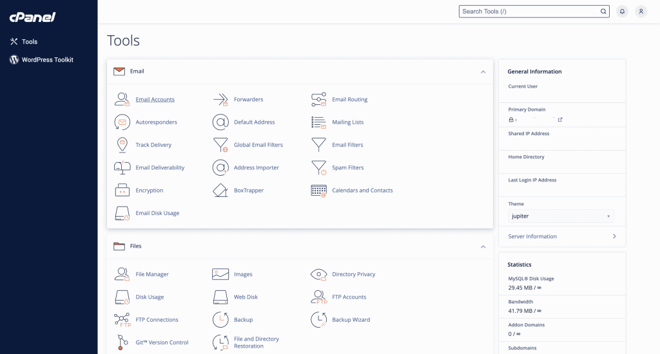Screen dimensions: 660x354
Task: Open the Address Importer icon
Action: point(220,167)
